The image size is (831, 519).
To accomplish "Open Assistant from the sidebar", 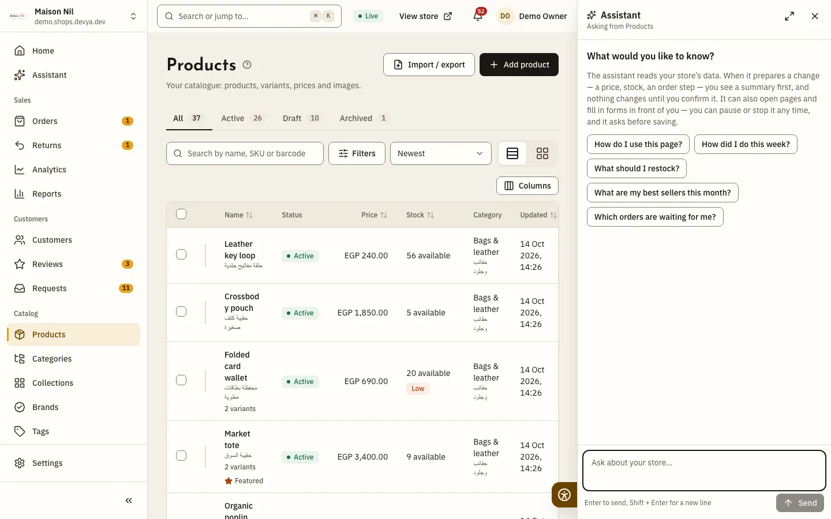I will coord(74,75).
